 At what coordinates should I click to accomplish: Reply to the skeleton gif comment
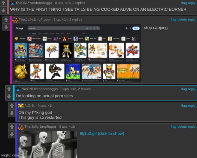click(x=192, y=127)
